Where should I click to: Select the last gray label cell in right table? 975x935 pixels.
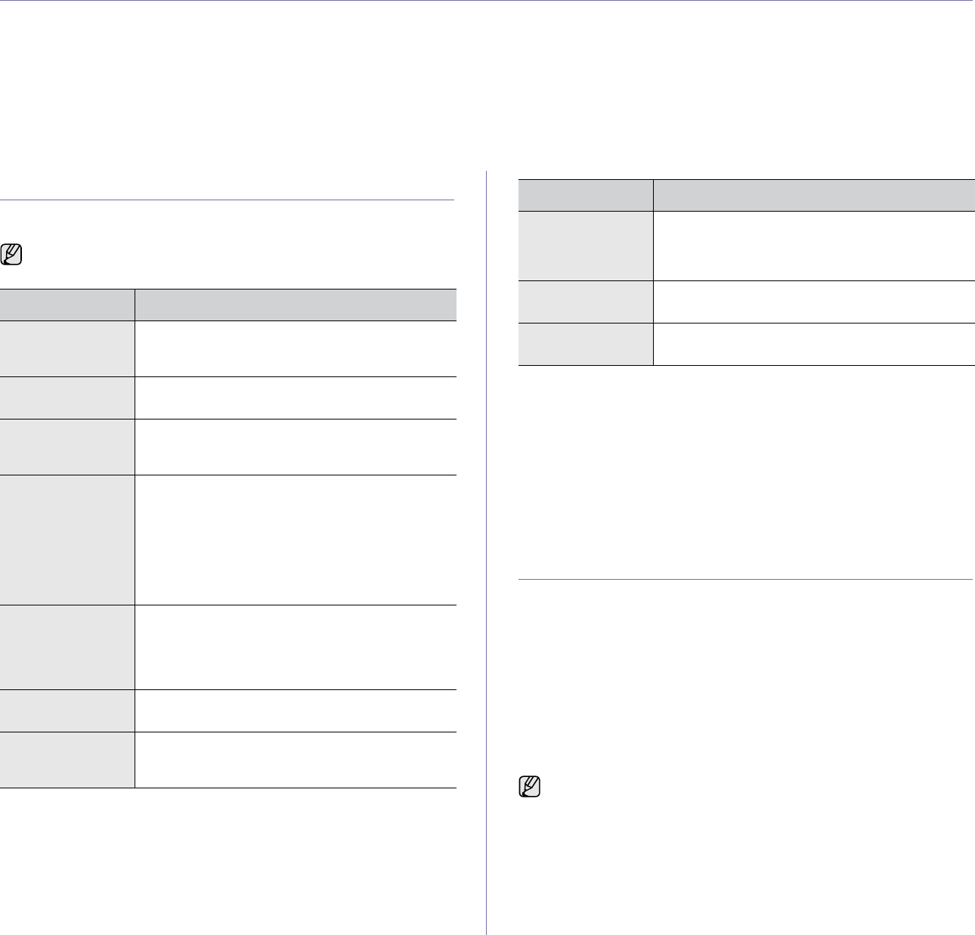tap(586, 345)
